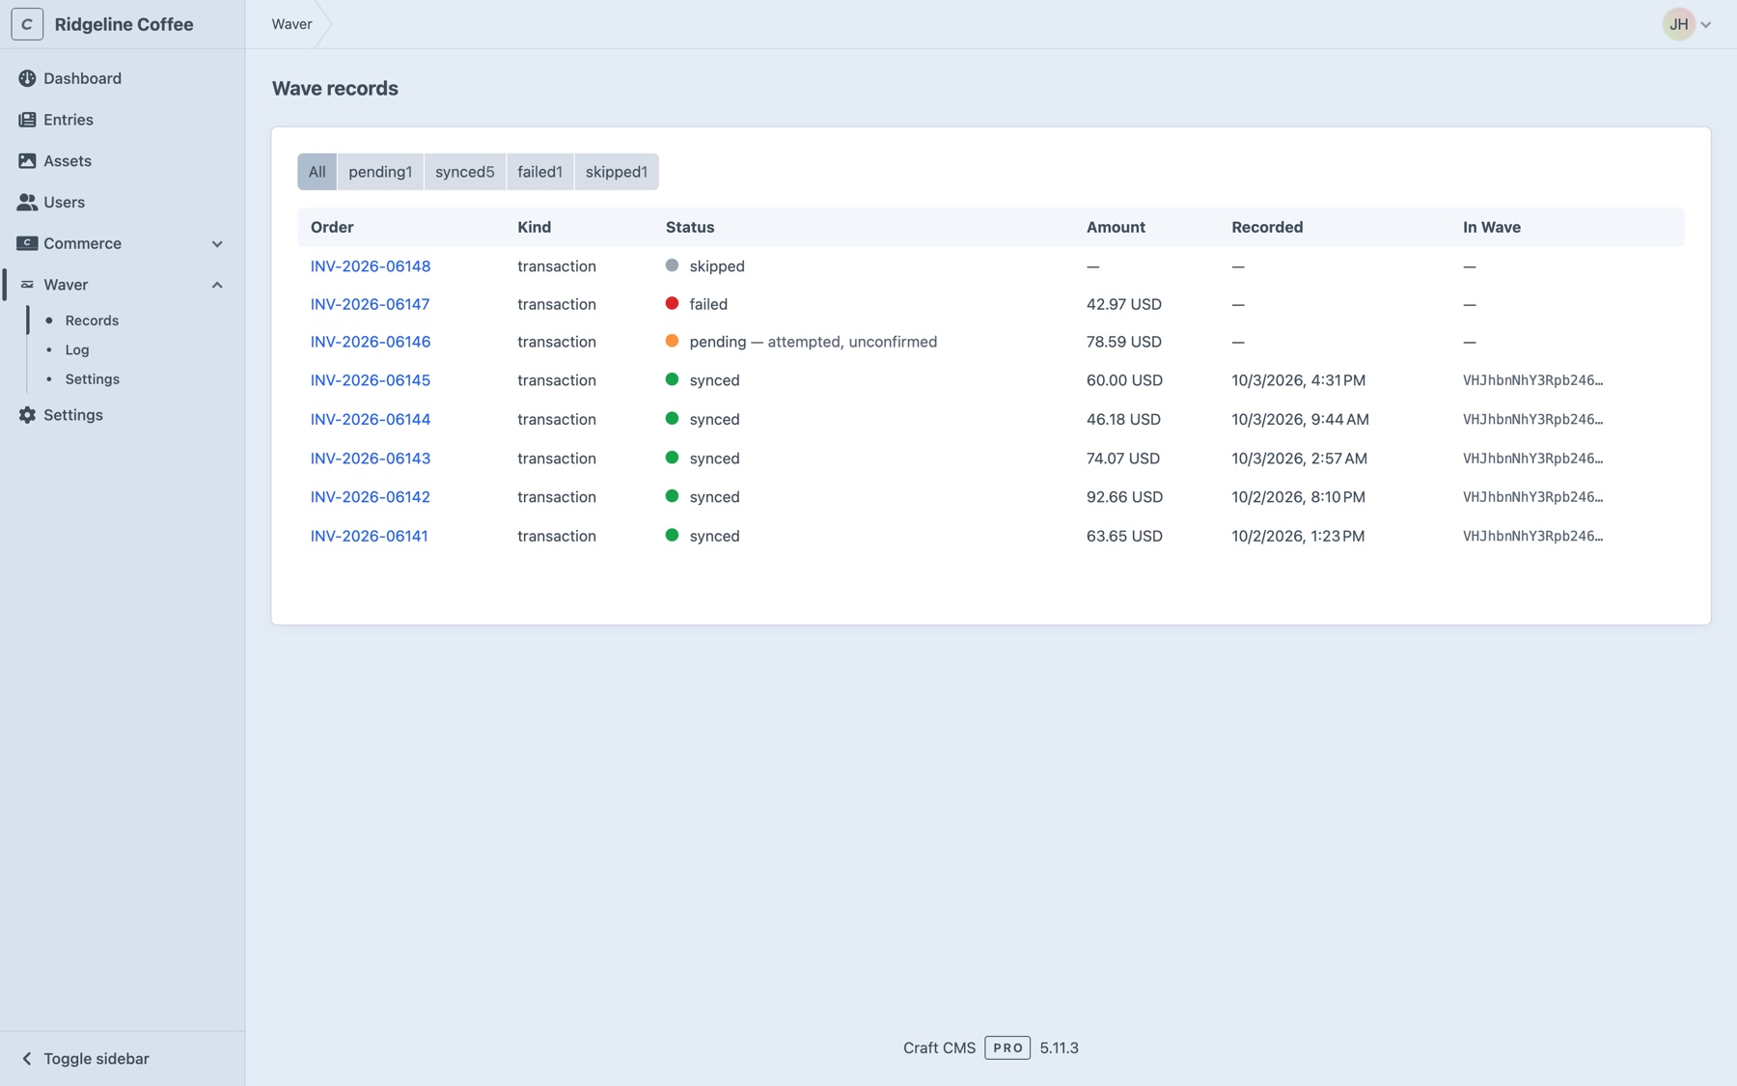This screenshot has width=1737, height=1086.
Task: Open the JH user avatar menu
Action: [x=1678, y=24]
